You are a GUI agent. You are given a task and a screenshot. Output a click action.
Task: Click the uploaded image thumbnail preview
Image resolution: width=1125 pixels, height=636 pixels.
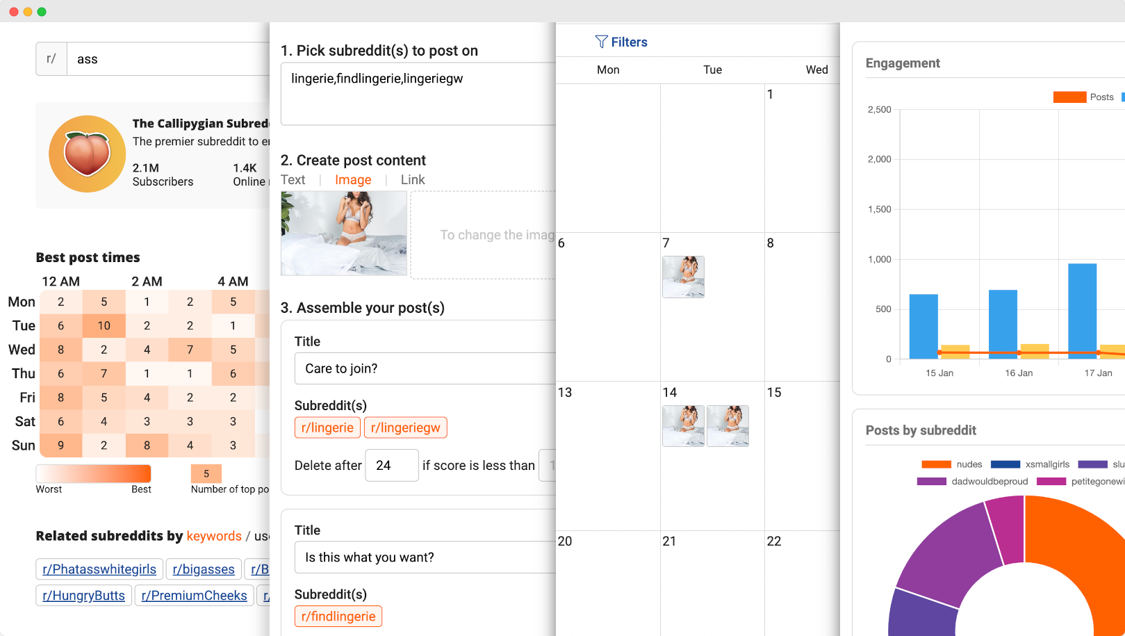(x=344, y=234)
